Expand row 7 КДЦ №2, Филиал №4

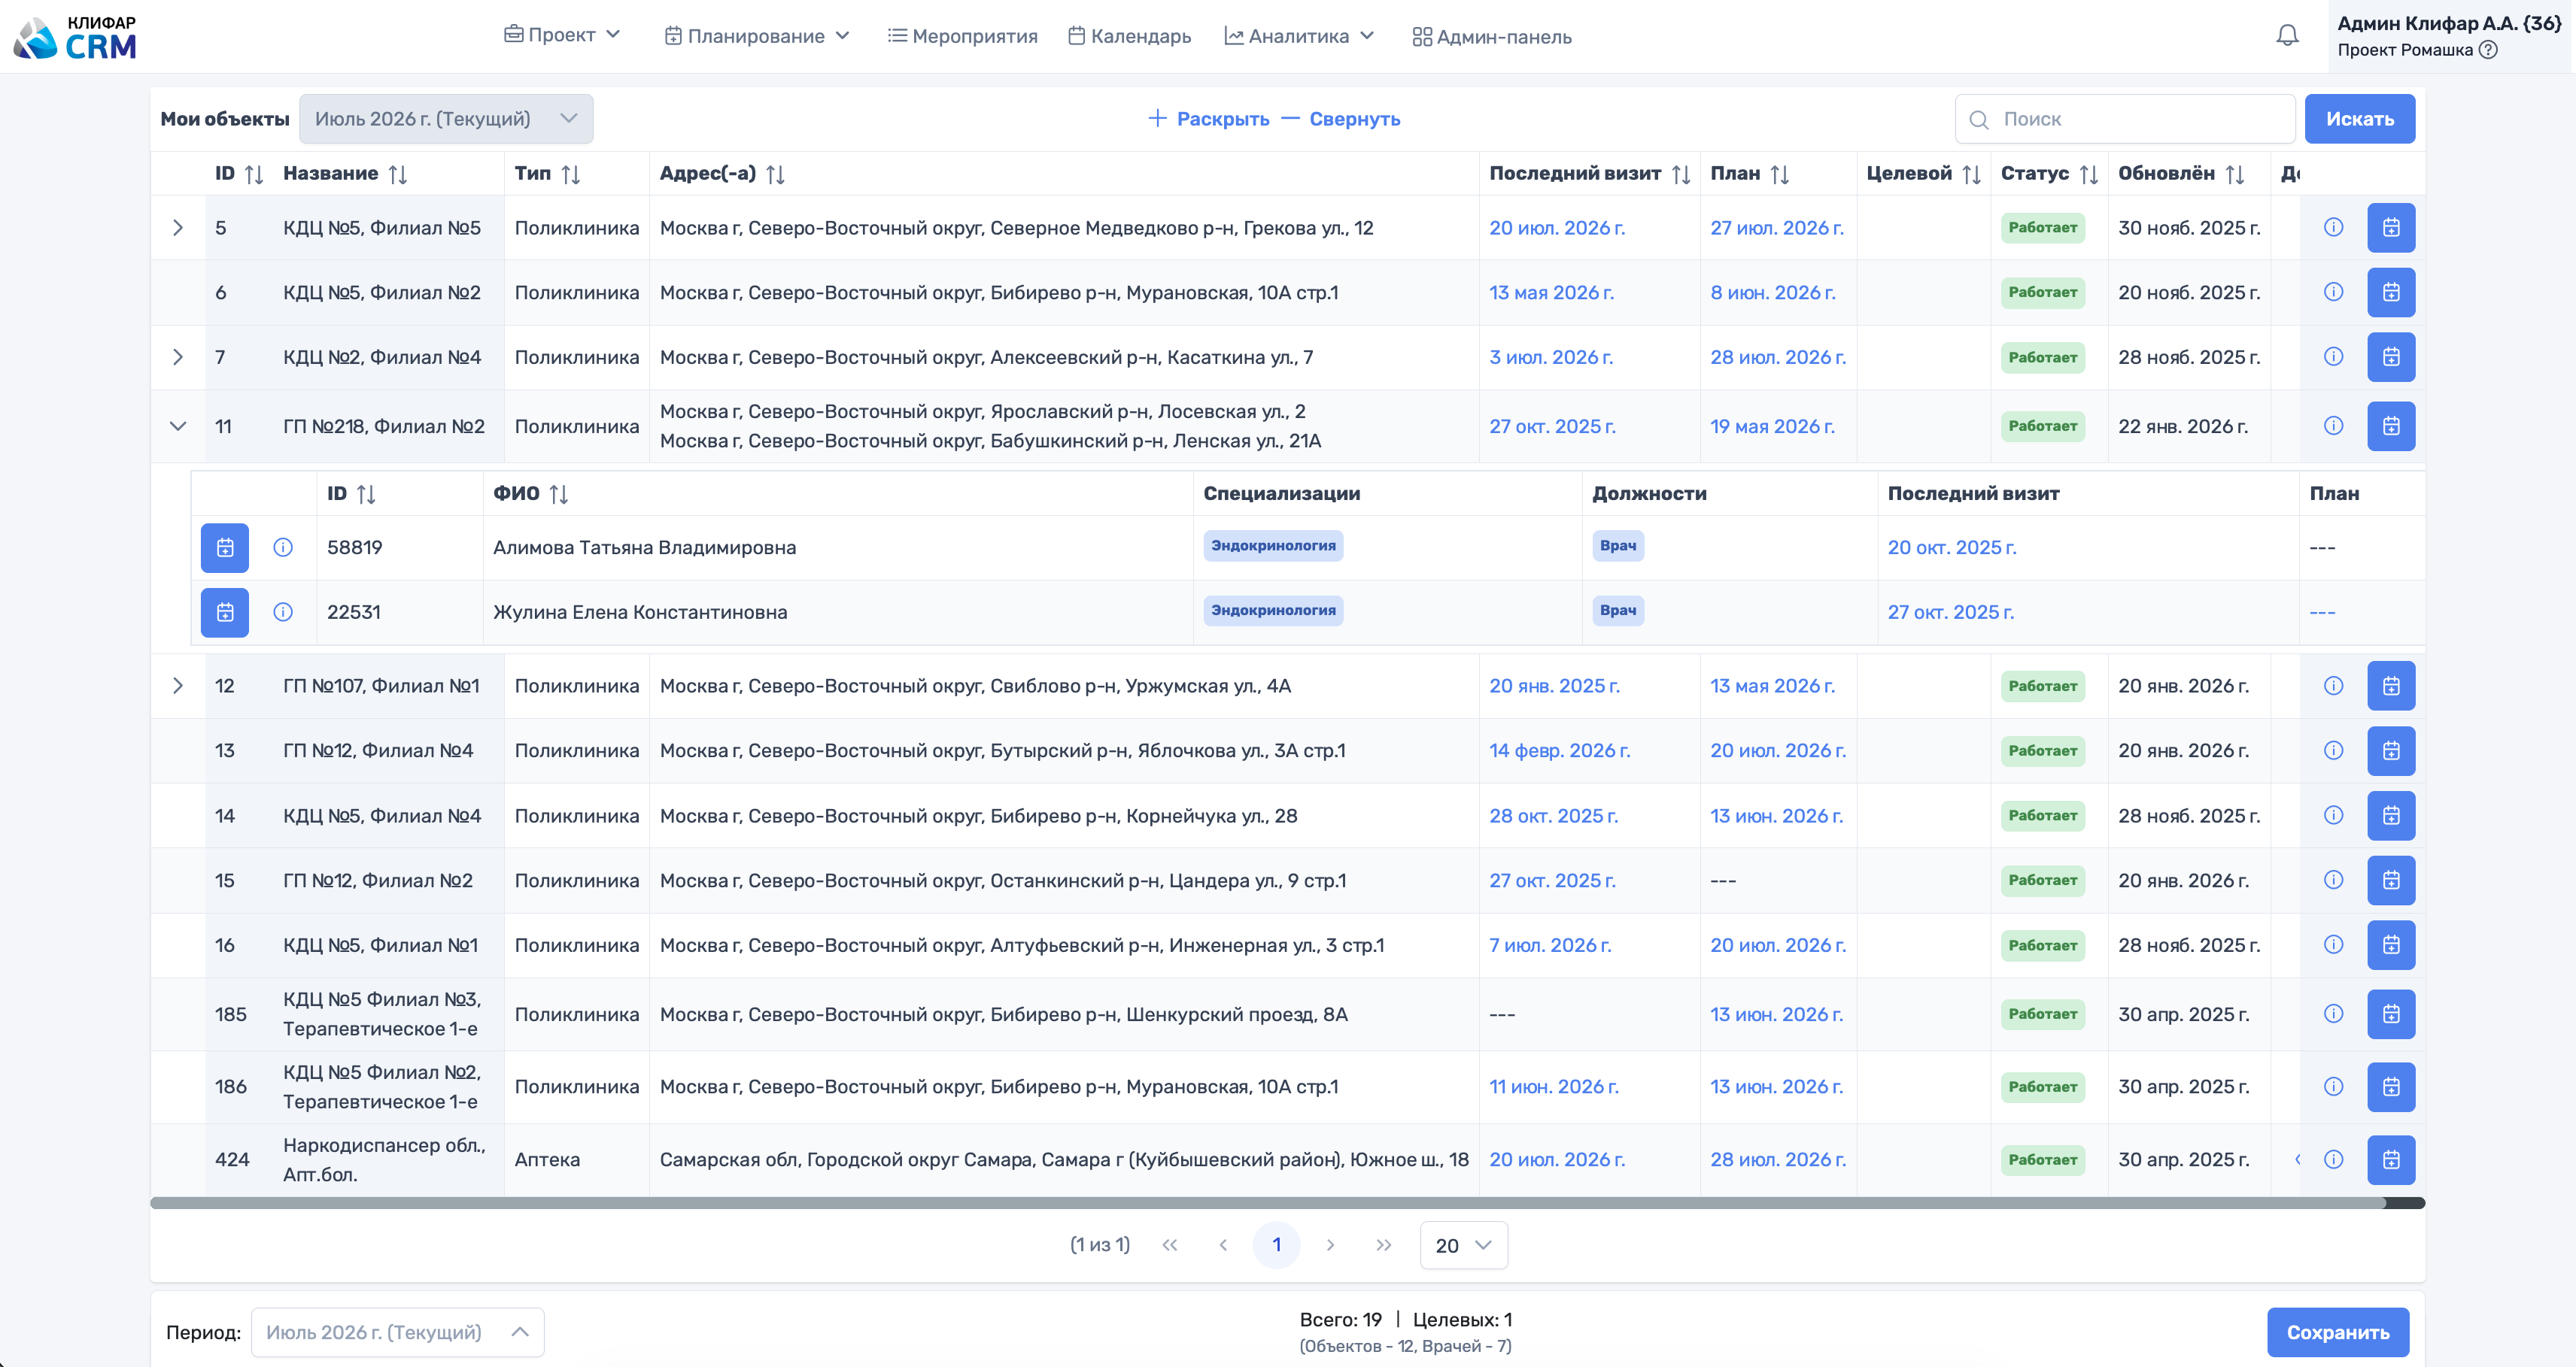point(178,356)
